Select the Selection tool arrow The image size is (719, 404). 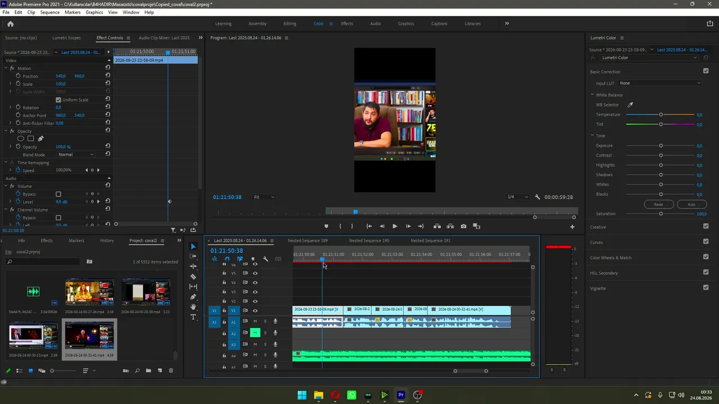[193, 246]
